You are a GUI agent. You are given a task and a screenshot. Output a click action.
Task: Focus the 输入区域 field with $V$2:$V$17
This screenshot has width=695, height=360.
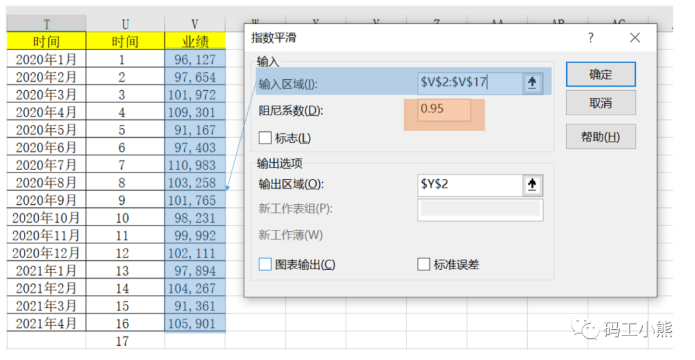(470, 82)
